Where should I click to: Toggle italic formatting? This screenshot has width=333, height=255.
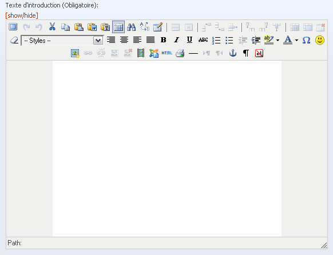[x=176, y=40]
